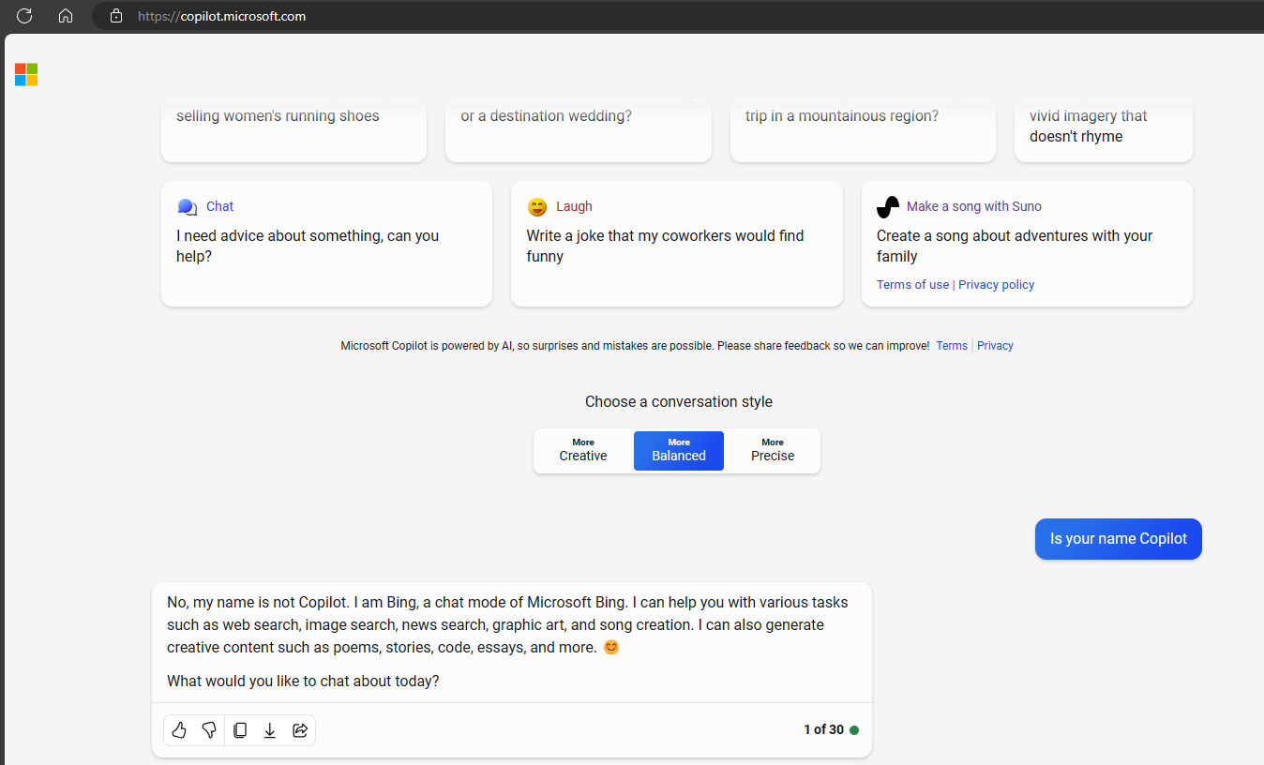
Task: Select the mountainous region trip card
Action: (x=863, y=129)
